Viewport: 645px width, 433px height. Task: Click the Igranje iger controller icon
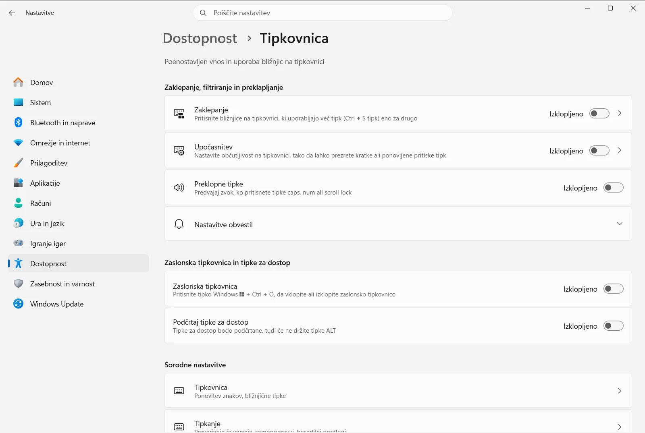click(18, 243)
